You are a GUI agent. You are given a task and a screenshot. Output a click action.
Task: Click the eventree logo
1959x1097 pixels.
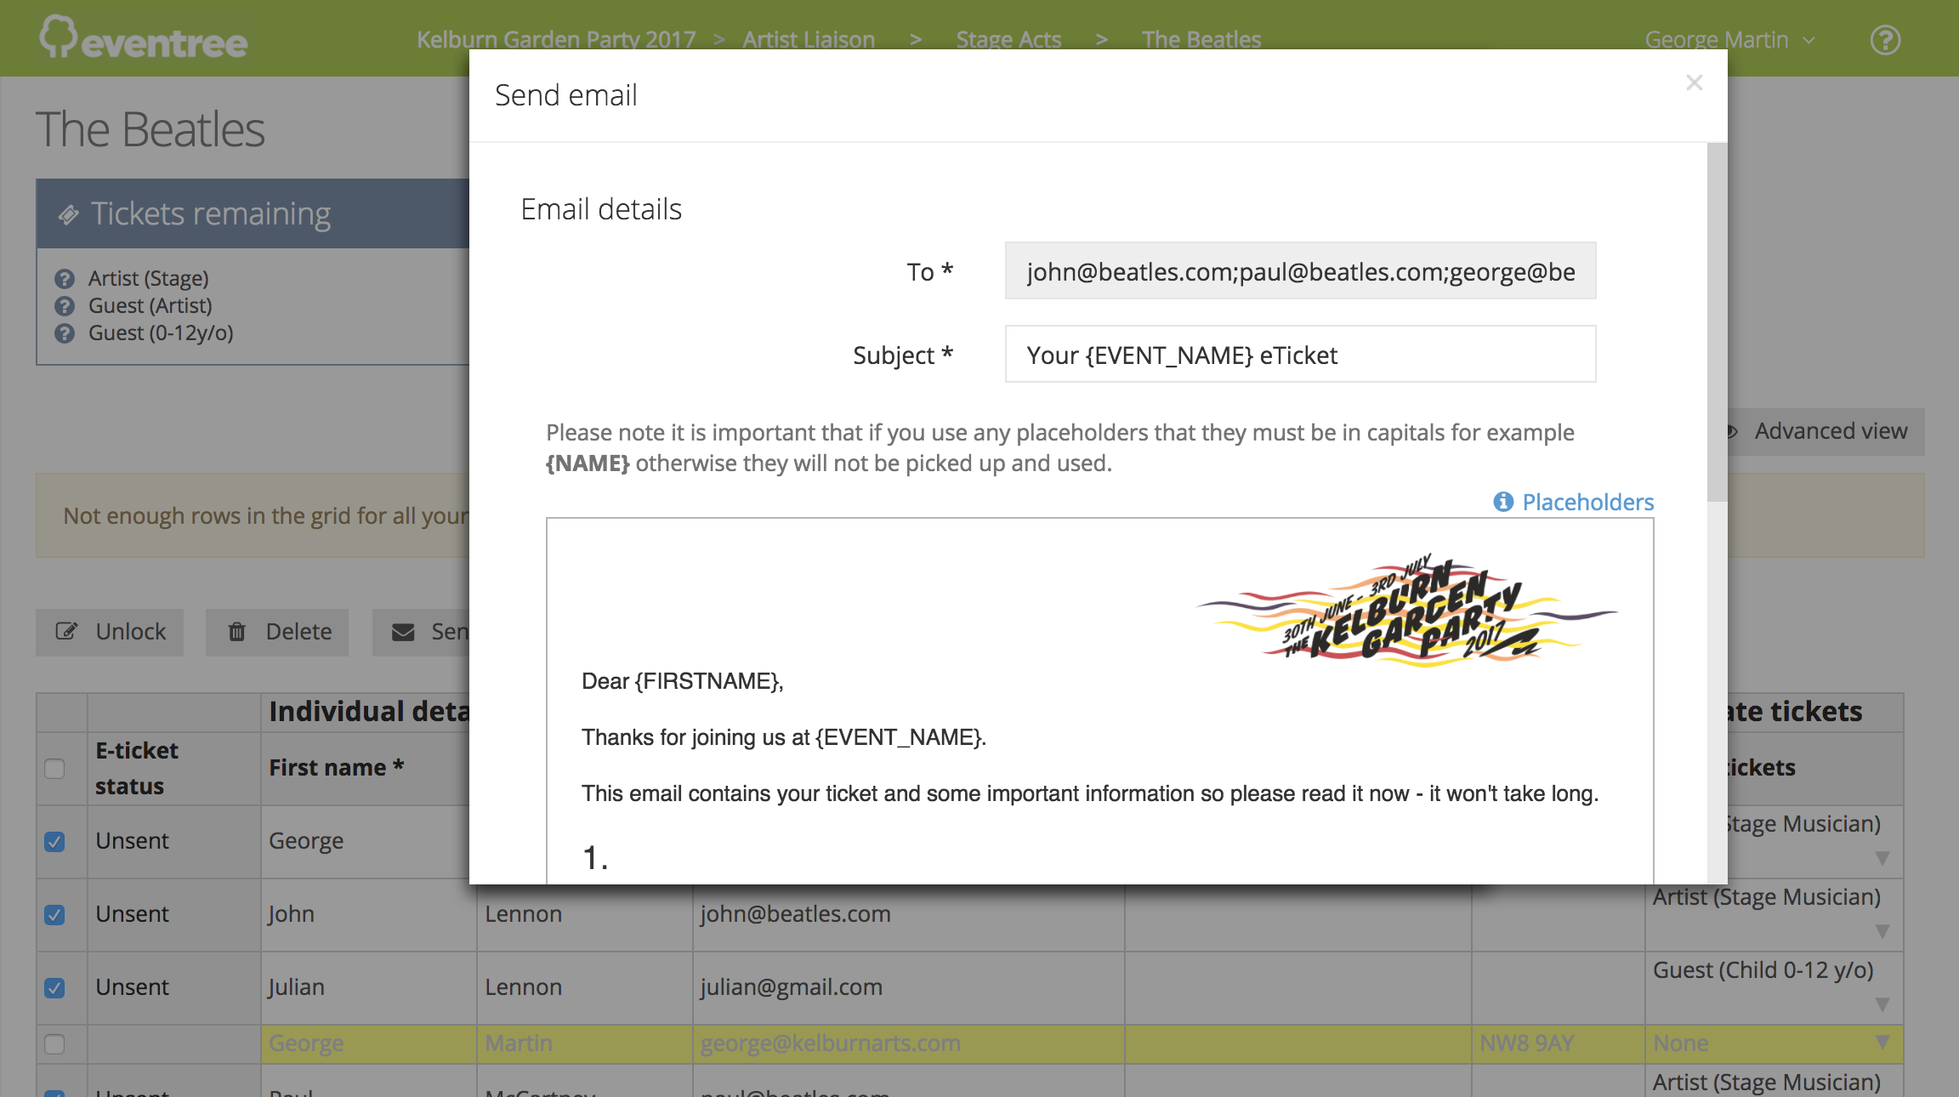[x=144, y=38]
